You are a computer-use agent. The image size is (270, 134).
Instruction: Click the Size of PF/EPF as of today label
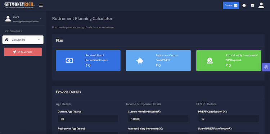coord(215,129)
